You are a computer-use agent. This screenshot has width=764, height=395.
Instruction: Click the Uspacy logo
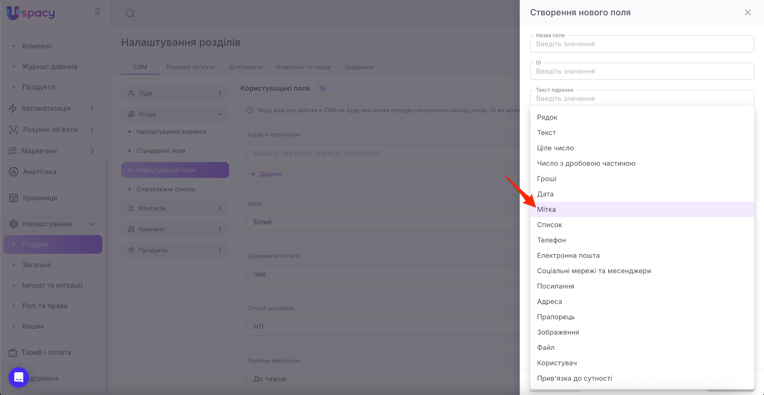pos(31,13)
